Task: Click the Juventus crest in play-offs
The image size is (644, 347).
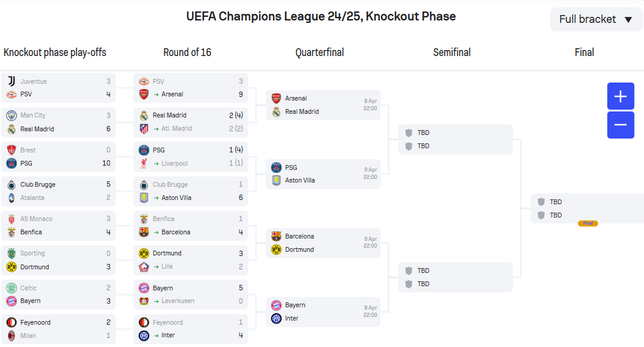Action: [x=11, y=81]
